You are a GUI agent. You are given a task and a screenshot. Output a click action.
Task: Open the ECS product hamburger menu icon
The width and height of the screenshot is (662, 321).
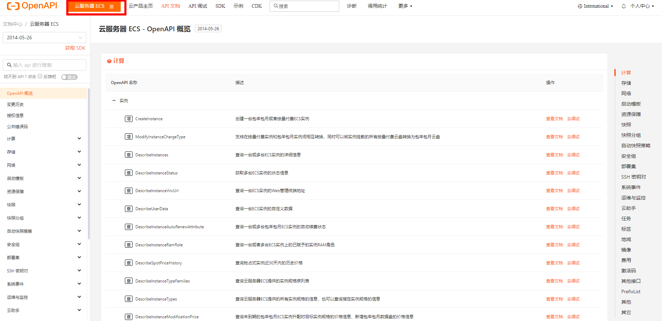112,6
